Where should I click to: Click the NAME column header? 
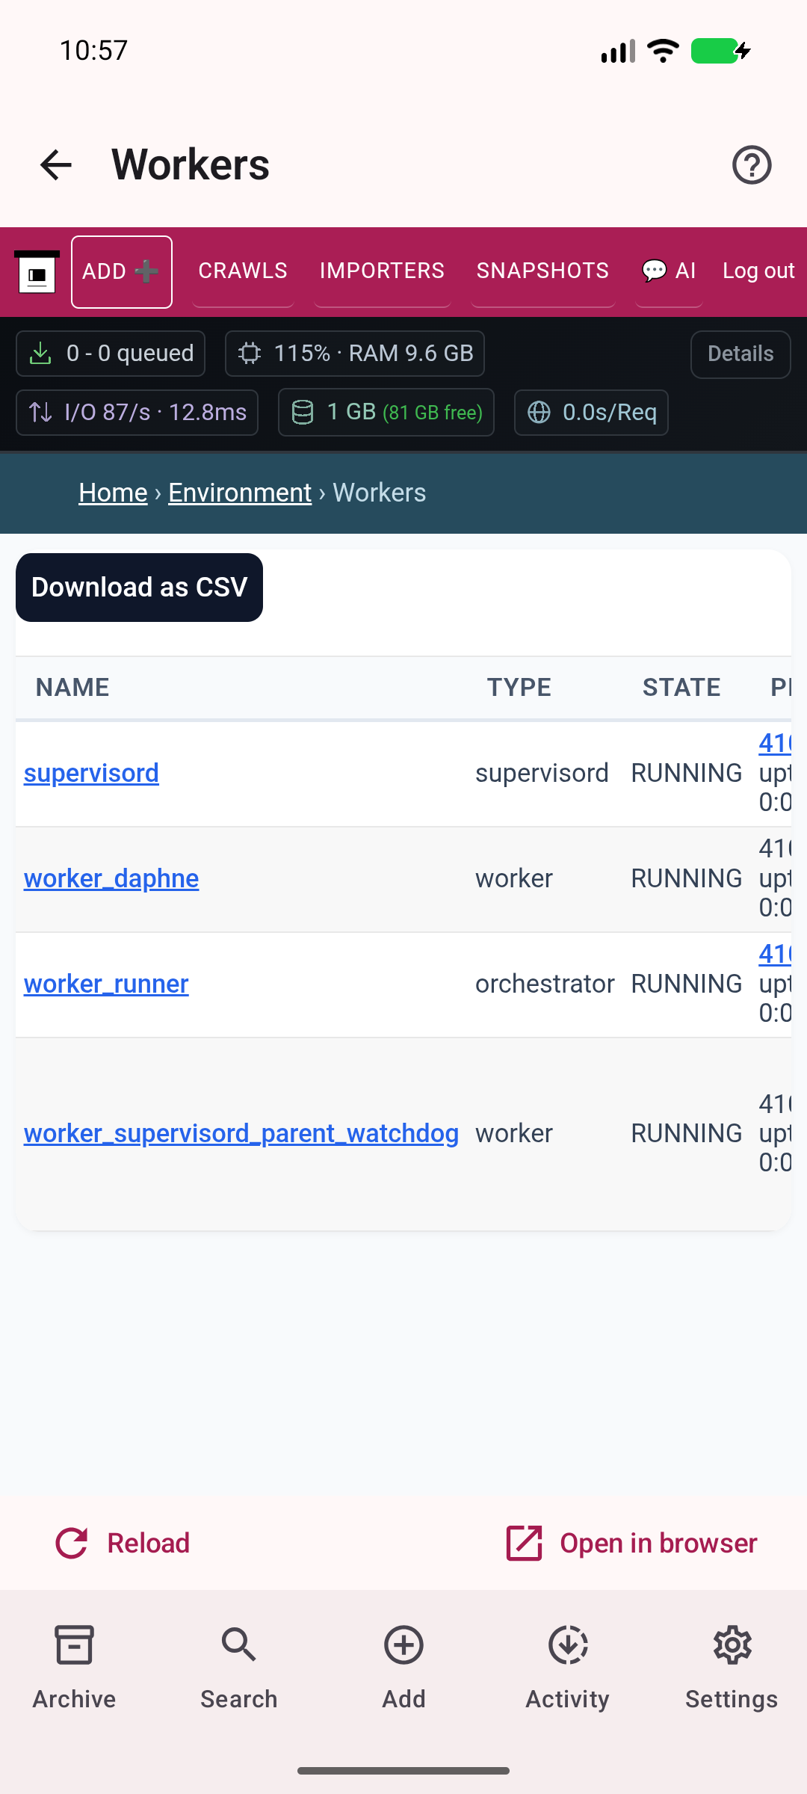[72, 688]
